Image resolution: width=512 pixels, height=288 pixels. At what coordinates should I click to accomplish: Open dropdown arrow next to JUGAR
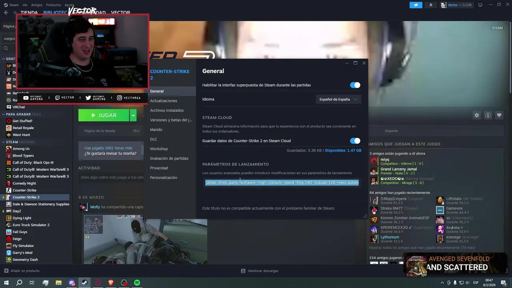tap(133, 115)
